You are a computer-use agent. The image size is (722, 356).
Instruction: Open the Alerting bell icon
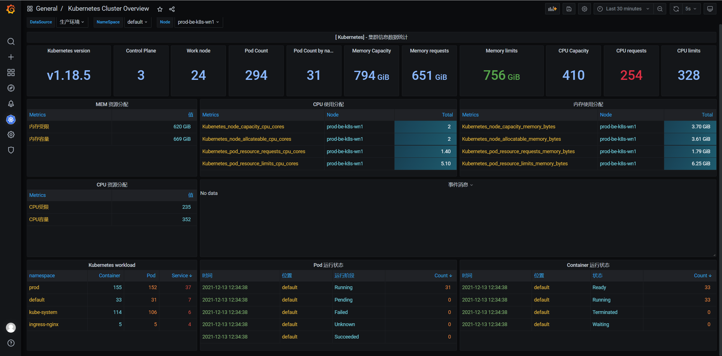(x=11, y=104)
